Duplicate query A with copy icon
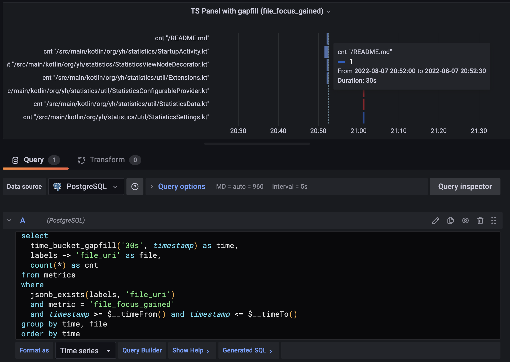Screen dimensions: 510x362 pos(450,220)
